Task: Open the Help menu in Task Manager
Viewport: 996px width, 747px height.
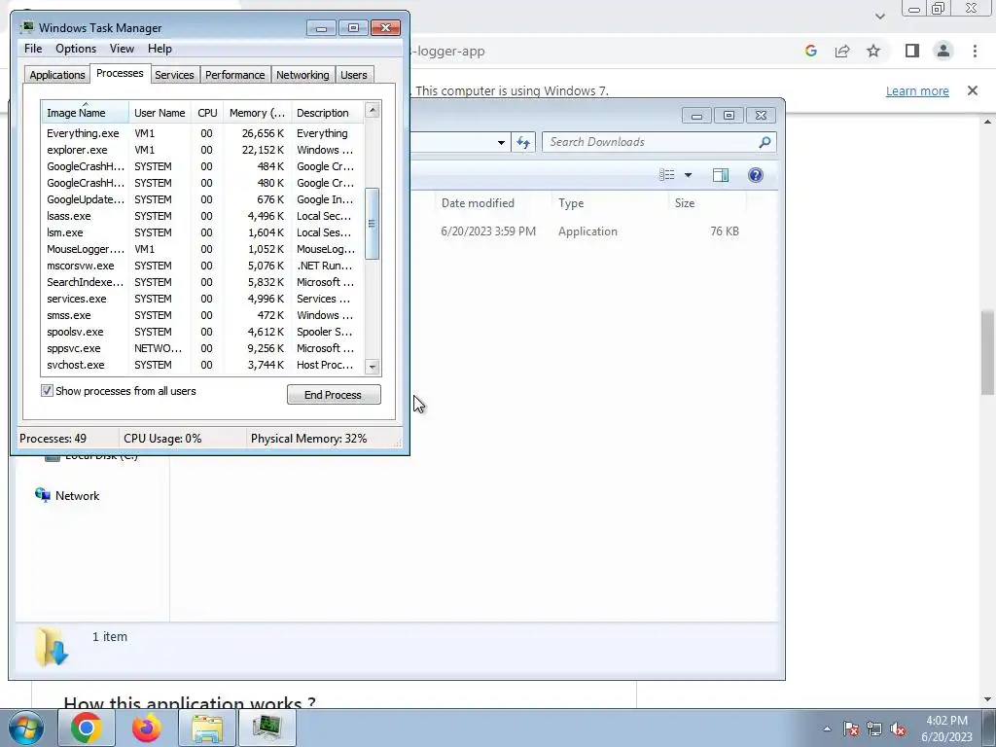Action: [160, 49]
